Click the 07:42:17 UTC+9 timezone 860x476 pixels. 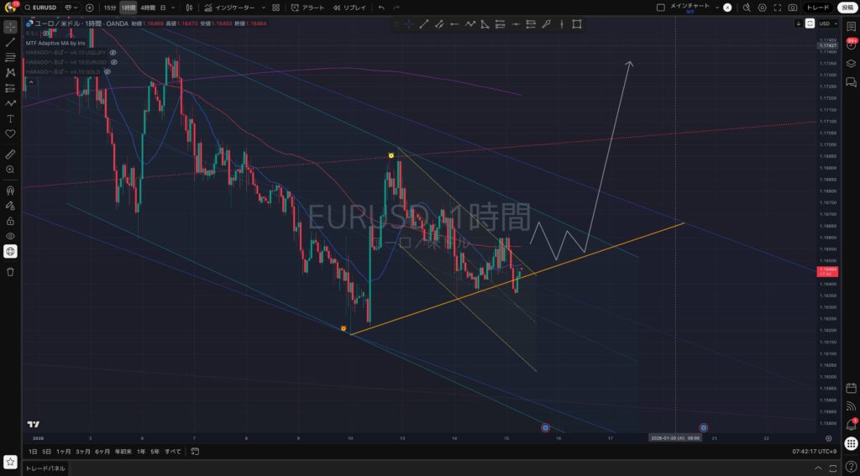[815, 452]
